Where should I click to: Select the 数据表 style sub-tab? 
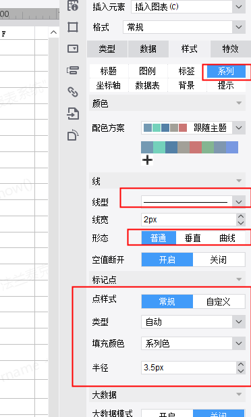point(148,85)
